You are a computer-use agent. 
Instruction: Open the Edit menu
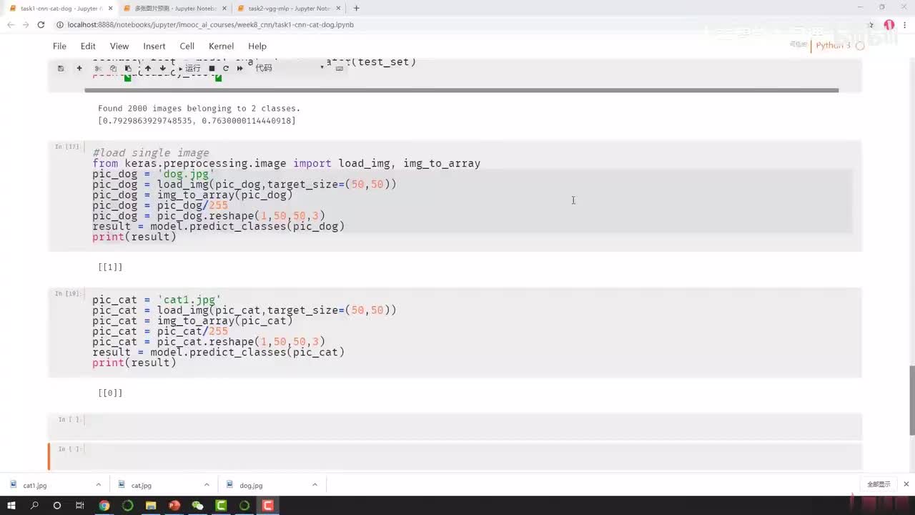[88, 46]
